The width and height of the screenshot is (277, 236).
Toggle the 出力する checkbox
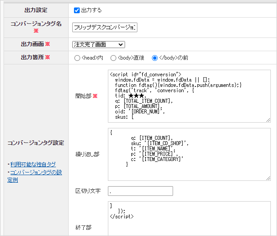tap(77, 10)
